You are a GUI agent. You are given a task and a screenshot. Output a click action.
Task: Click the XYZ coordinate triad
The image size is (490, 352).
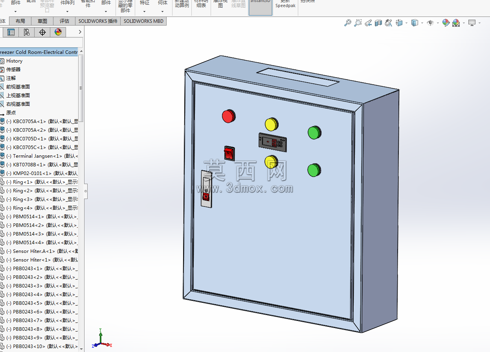click(x=101, y=339)
